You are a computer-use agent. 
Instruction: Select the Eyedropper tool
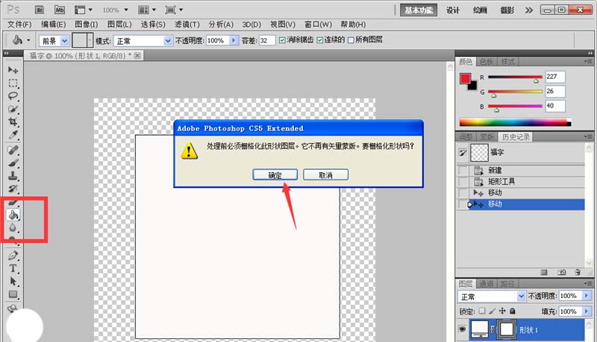click(13, 135)
